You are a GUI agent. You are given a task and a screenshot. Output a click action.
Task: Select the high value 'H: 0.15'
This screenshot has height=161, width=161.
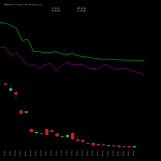[x=81, y=8]
